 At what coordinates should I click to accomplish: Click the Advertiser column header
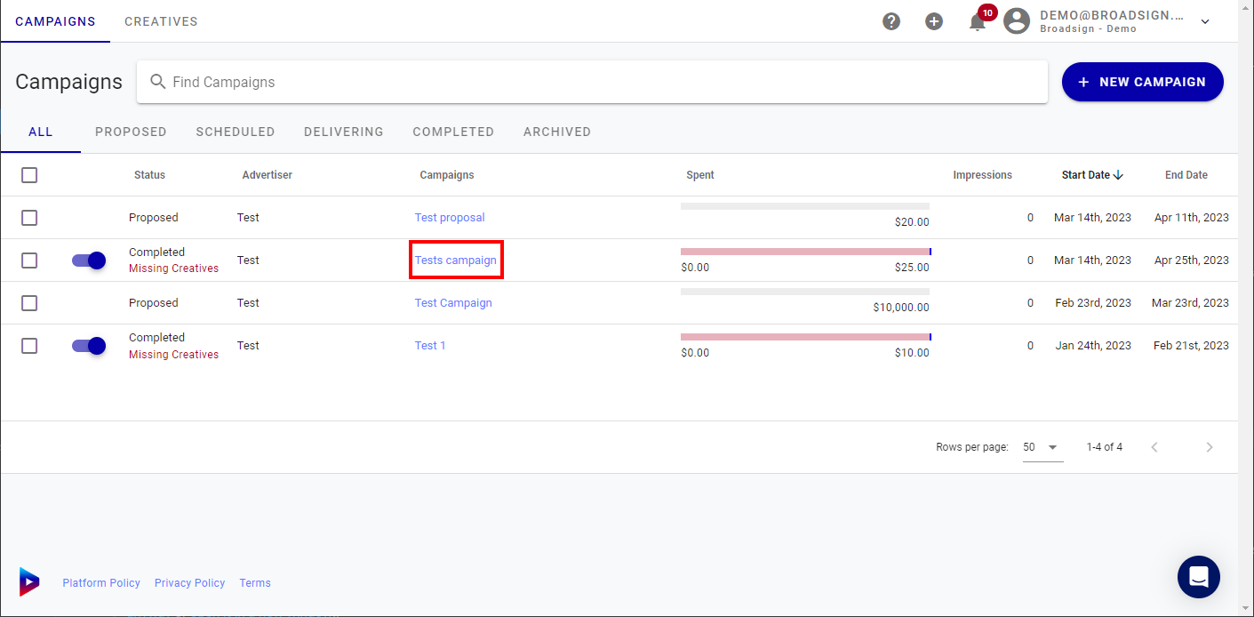click(x=268, y=175)
